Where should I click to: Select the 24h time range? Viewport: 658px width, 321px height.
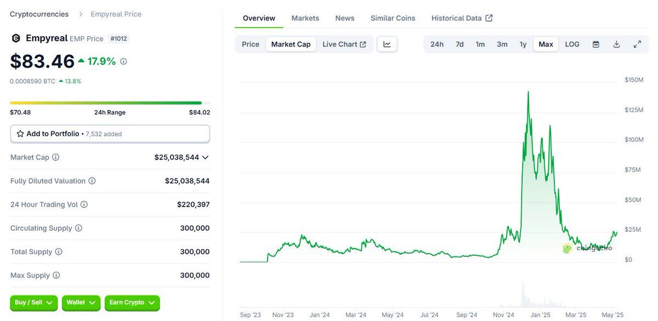point(437,44)
